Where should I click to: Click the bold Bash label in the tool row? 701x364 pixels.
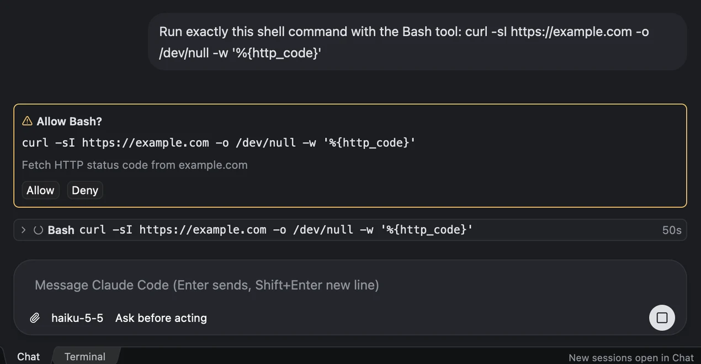tap(61, 230)
